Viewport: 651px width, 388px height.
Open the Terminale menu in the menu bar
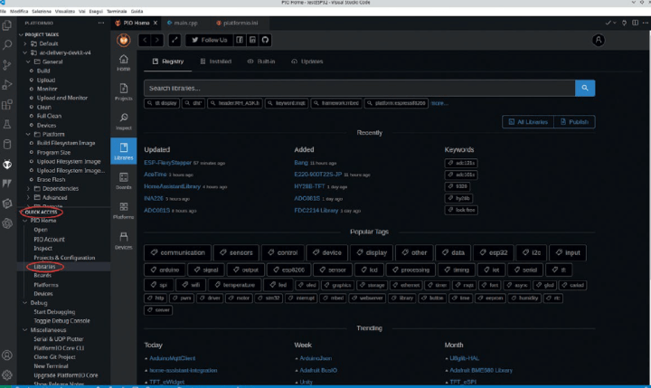click(115, 5)
